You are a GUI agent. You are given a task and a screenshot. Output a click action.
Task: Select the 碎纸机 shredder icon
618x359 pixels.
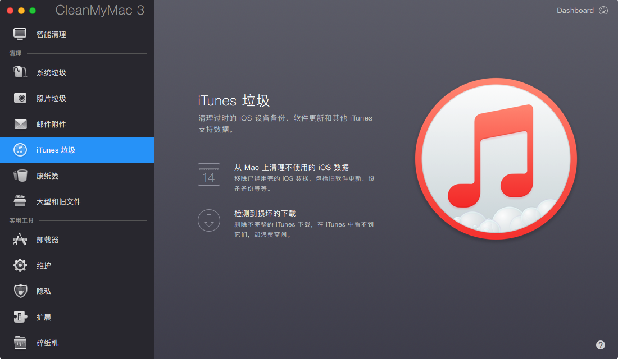point(20,343)
